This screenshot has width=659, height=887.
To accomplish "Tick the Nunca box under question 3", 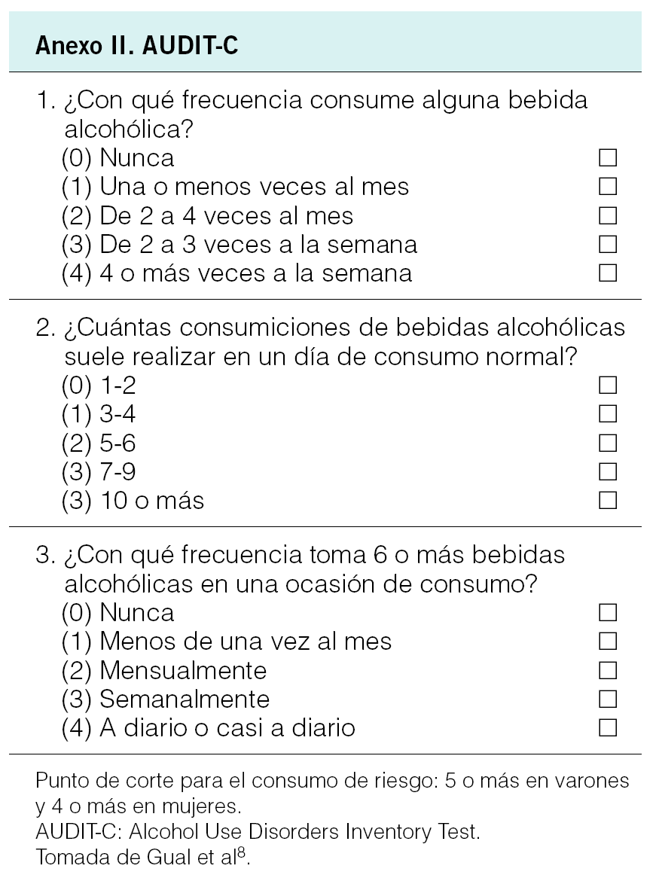I will (608, 613).
